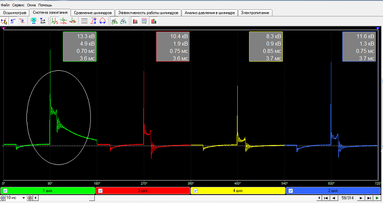Screen dimensions: 383x203
Task: Click the cylinder order 1234 icon
Action: click(42, 21)
